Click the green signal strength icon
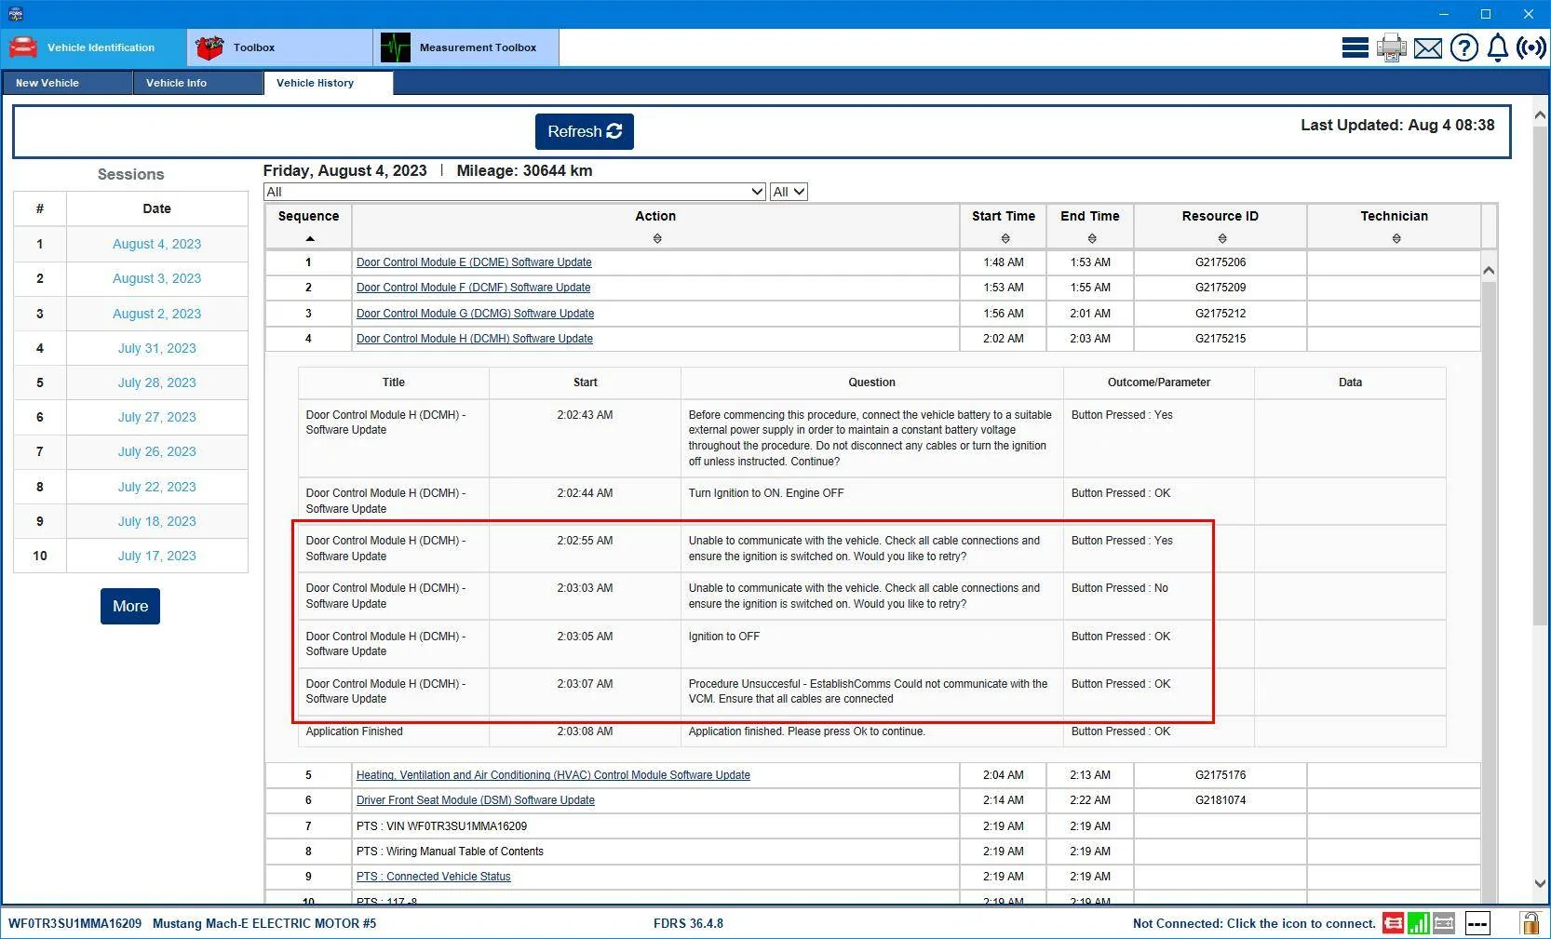Image resolution: width=1551 pixels, height=939 pixels. (x=1419, y=923)
